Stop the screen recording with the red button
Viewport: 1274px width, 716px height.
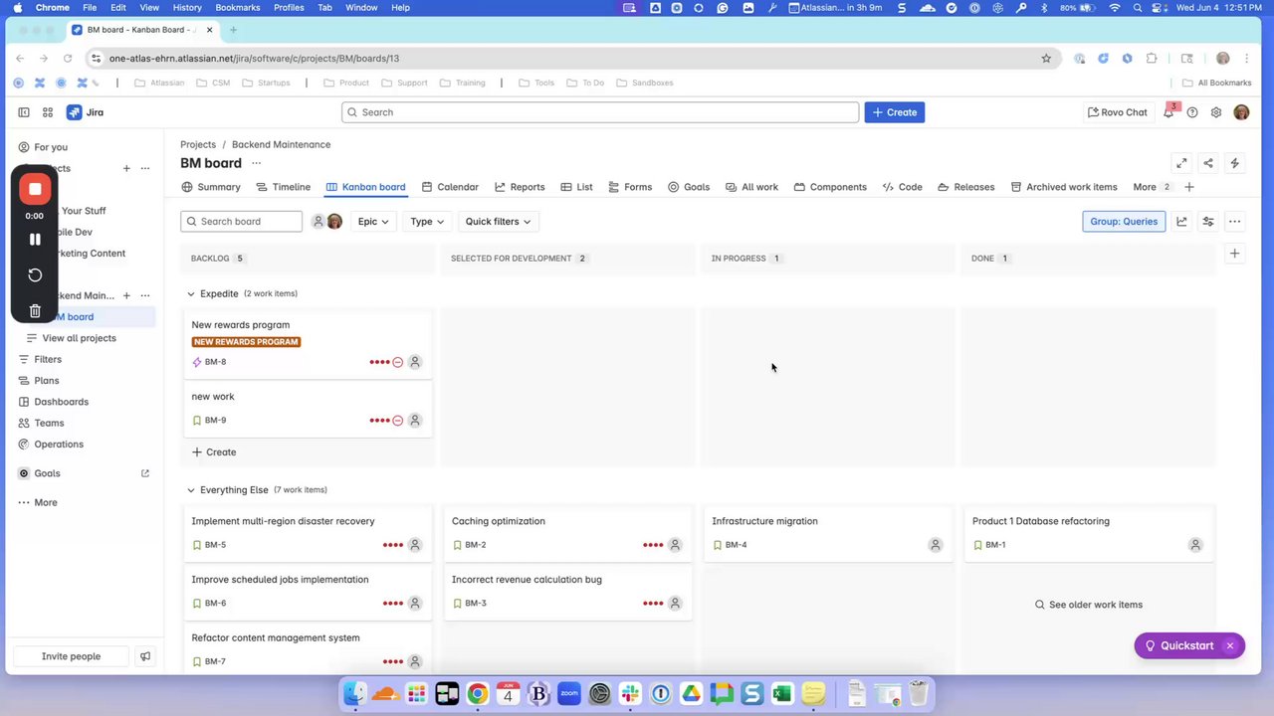35,189
